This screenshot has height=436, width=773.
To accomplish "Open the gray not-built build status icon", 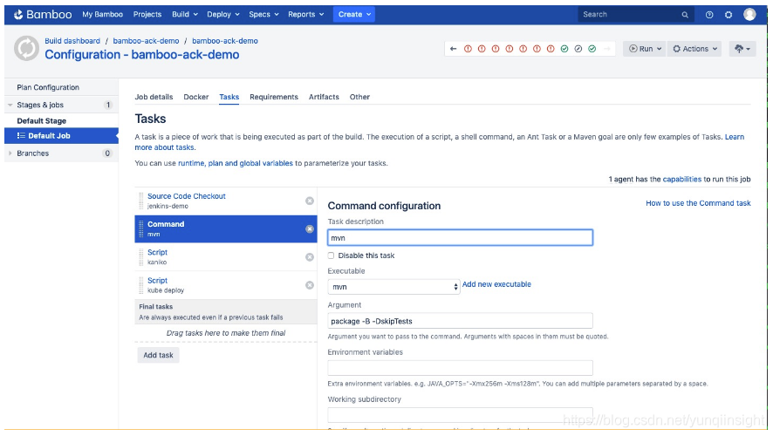I will pyautogui.click(x=578, y=49).
